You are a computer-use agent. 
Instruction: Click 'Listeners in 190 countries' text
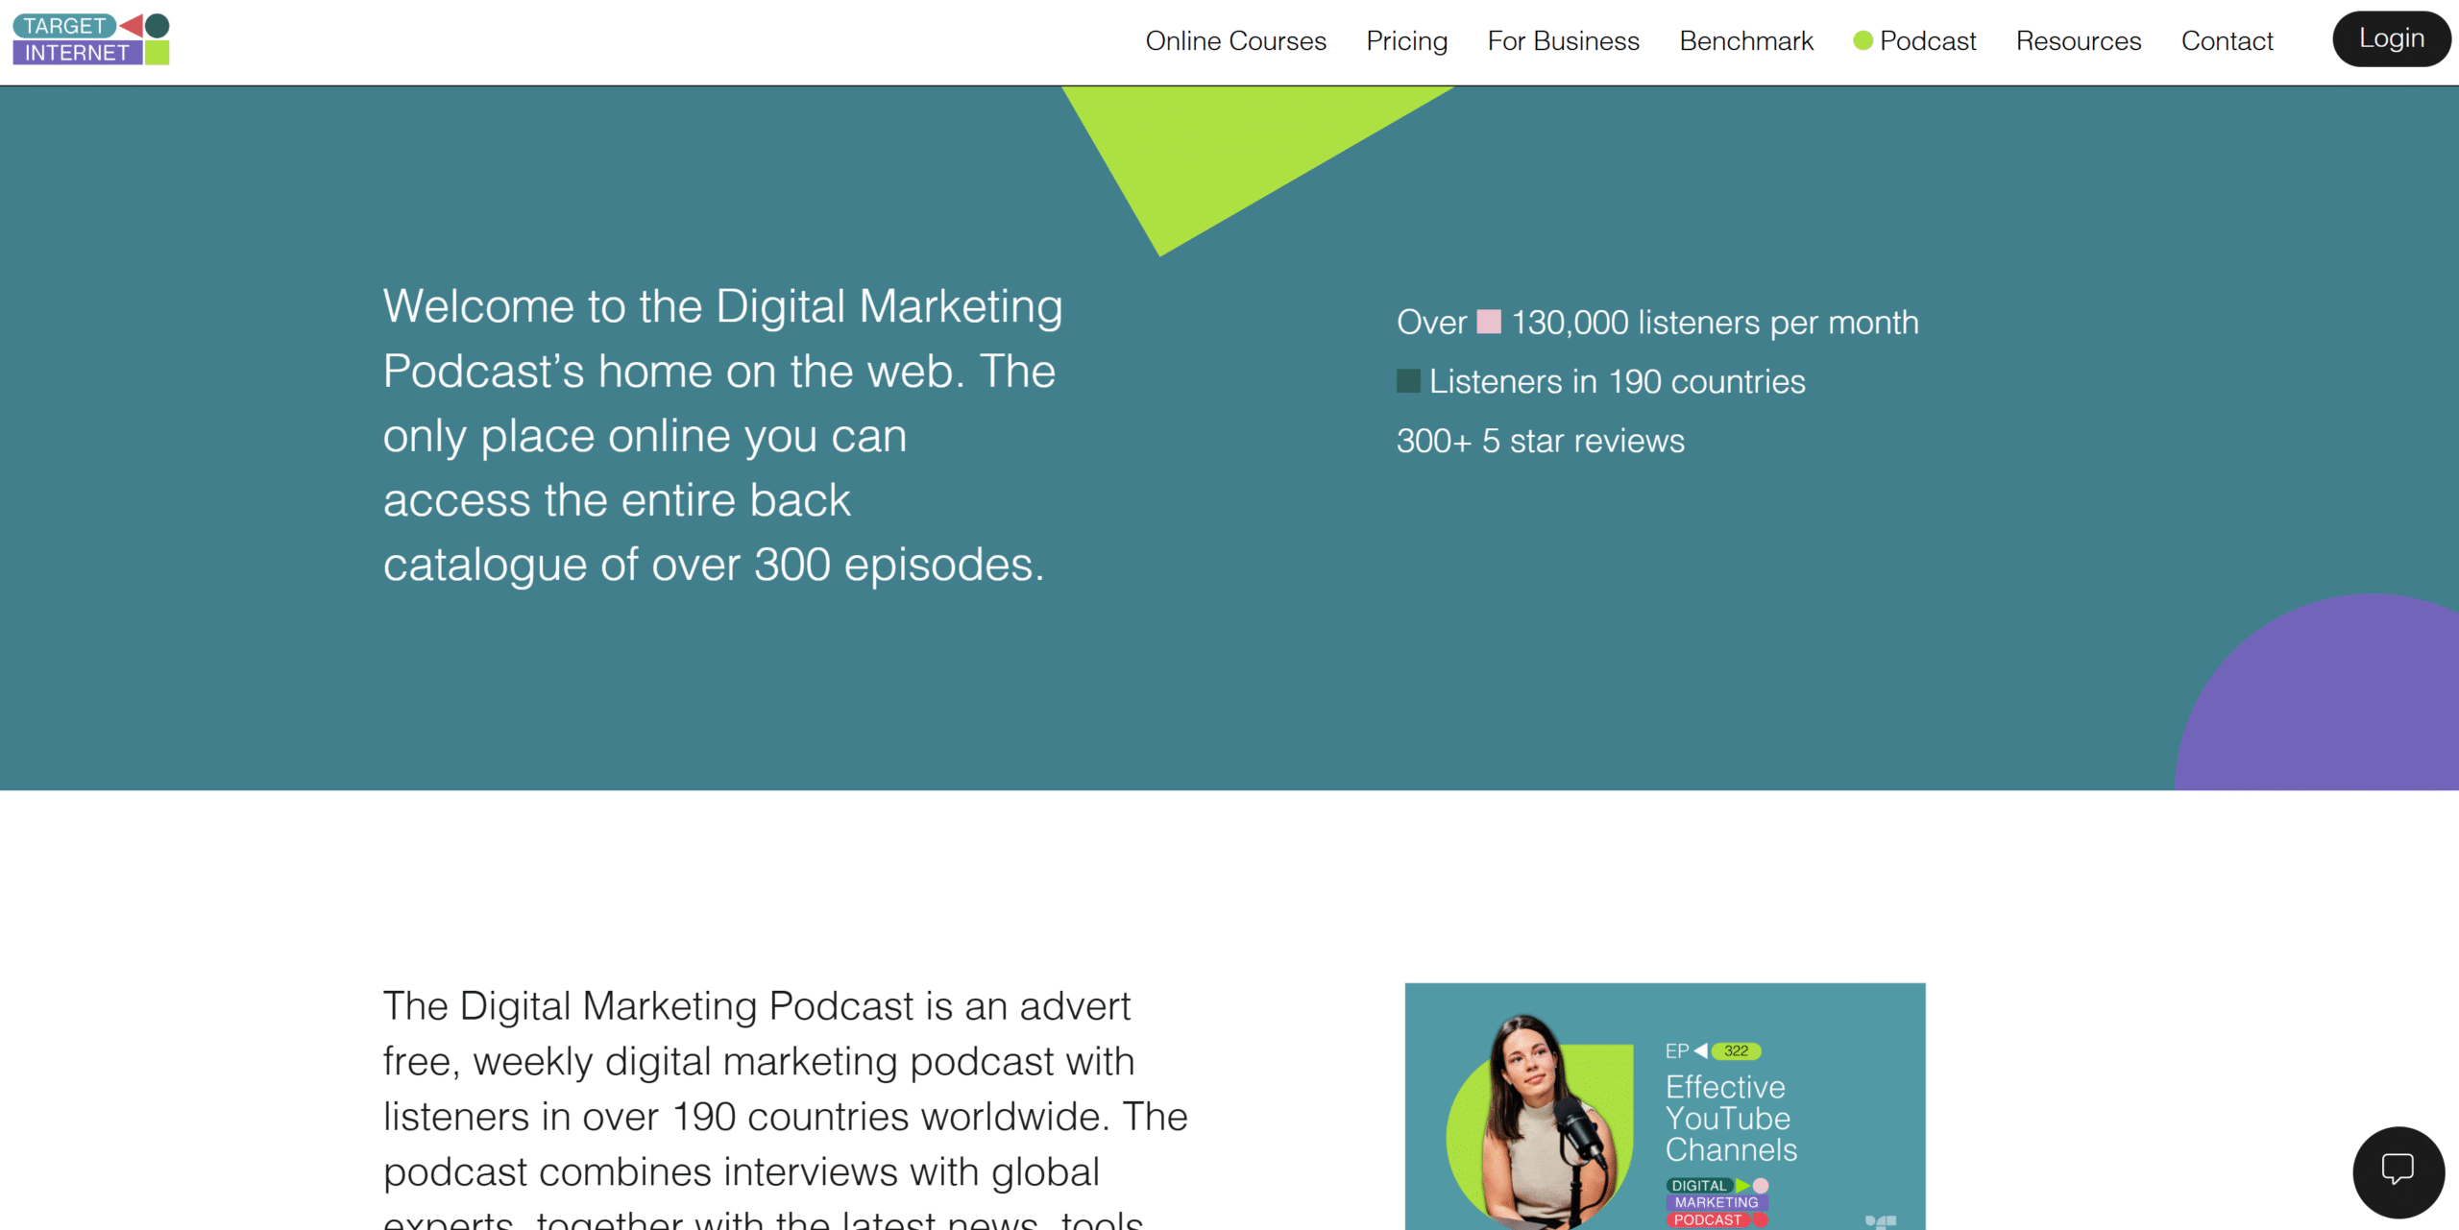pos(1617,381)
